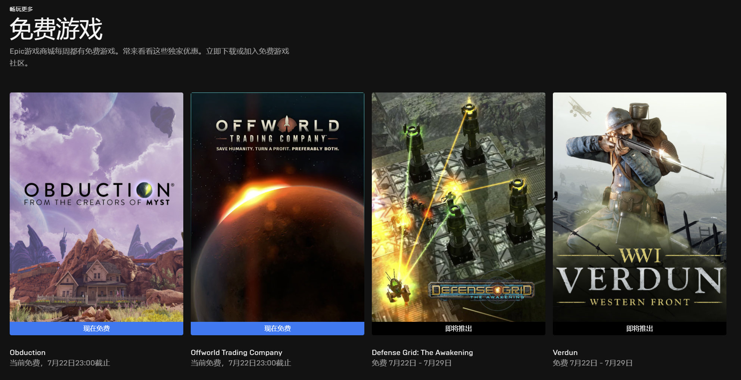Click the 免费游戏 heading
The image size is (741, 380).
pos(56,29)
